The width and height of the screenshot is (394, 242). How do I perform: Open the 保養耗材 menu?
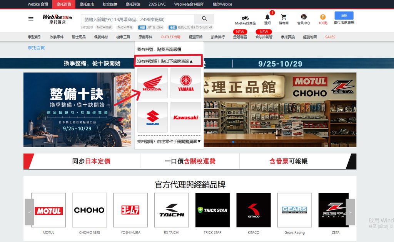101,37
